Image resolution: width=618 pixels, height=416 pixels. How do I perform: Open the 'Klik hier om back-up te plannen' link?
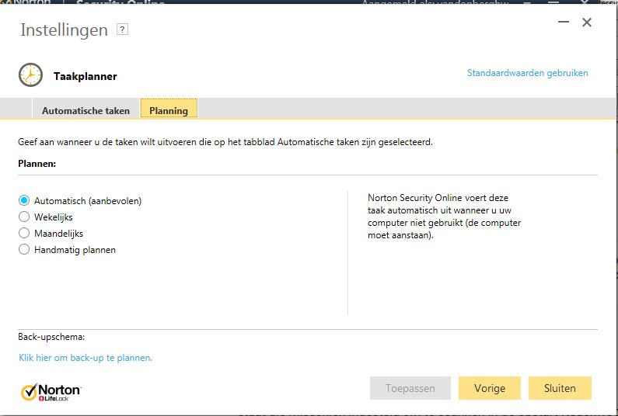(86, 358)
